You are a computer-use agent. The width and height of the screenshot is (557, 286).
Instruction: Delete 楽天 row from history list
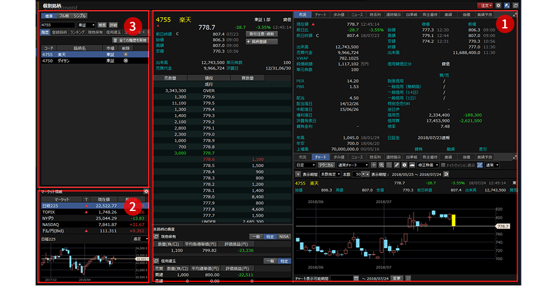click(x=125, y=54)
